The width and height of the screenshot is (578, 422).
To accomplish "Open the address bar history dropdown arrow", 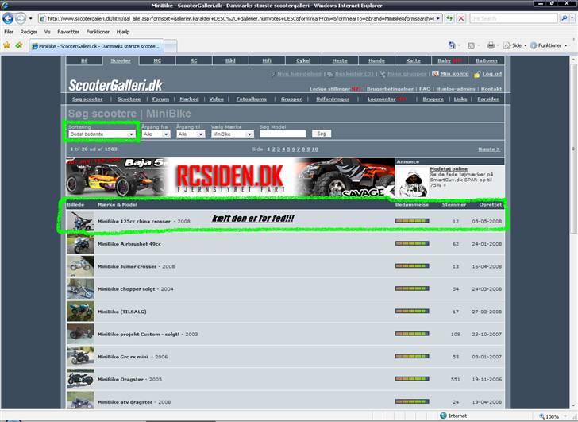I will pyautogui.click(x=438, y=18).
